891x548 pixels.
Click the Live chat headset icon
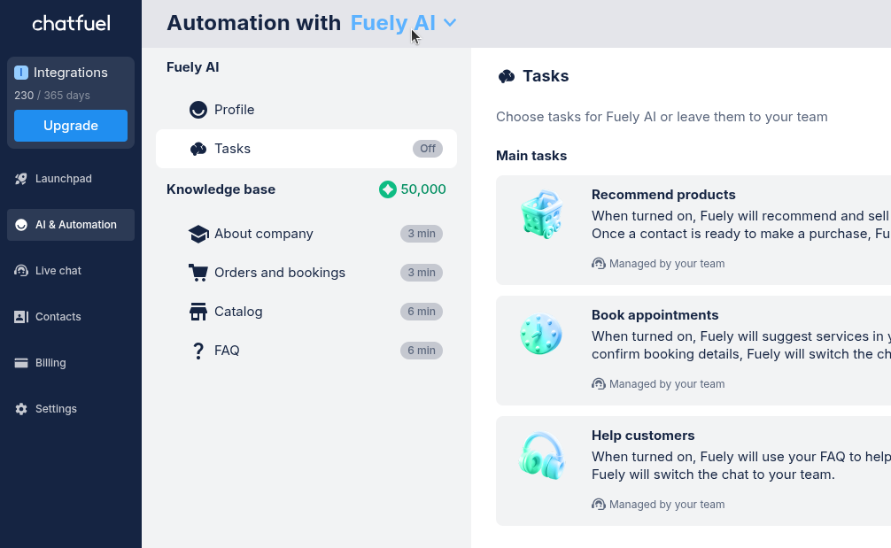pos(21,271)
